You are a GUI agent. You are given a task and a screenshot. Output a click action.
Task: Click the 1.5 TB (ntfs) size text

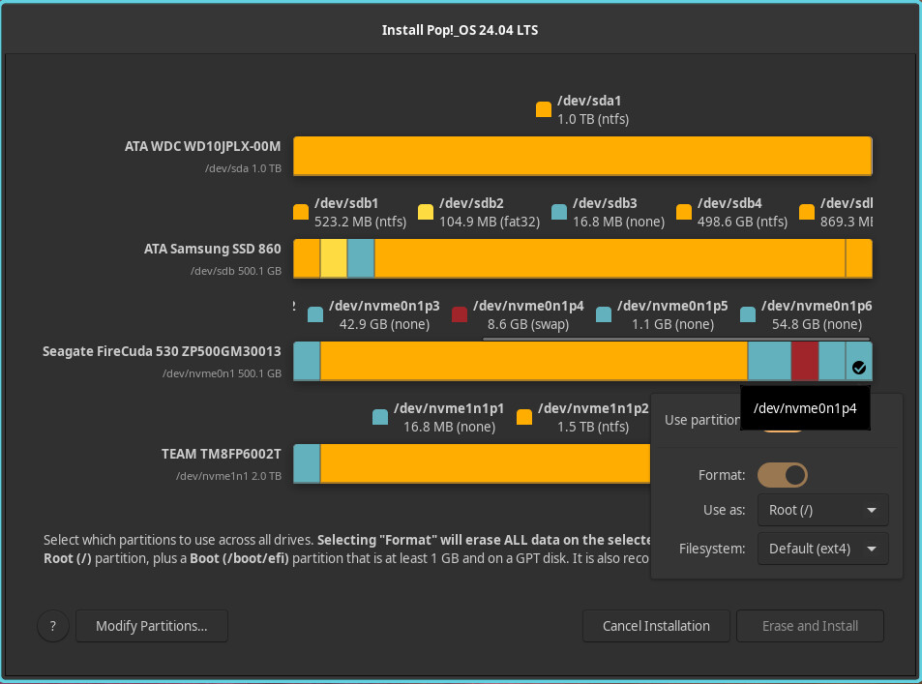pos(593,427)
